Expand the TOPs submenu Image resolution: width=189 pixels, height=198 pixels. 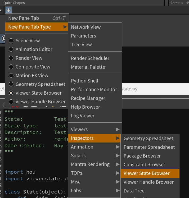[95, 173]
